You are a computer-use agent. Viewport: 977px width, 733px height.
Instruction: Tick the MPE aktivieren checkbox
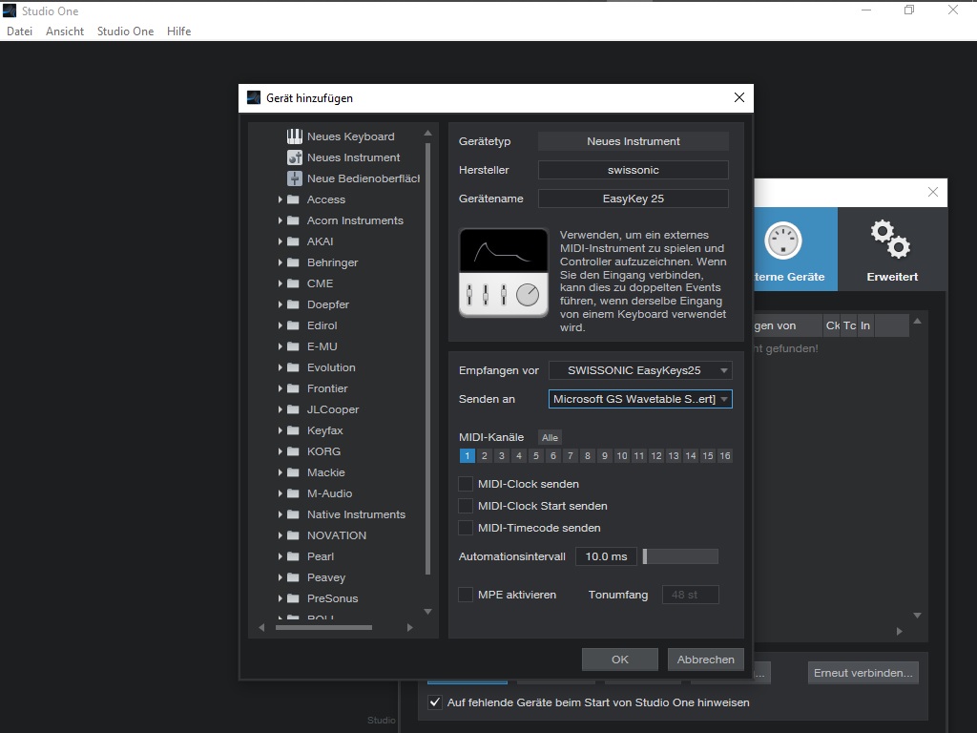[x=466, y=595]
